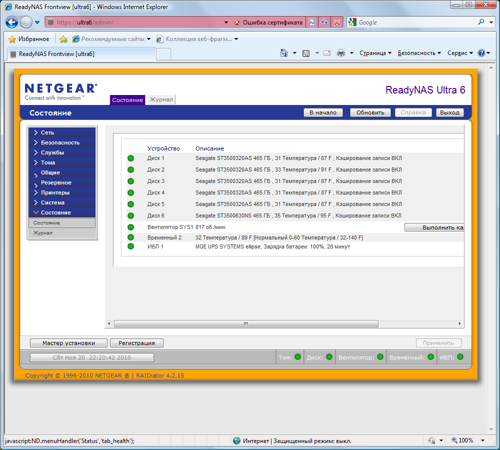Open the Рекомендуемые сайты link
The height and width of the screenshot is (450, 500).
coord(111,39)
